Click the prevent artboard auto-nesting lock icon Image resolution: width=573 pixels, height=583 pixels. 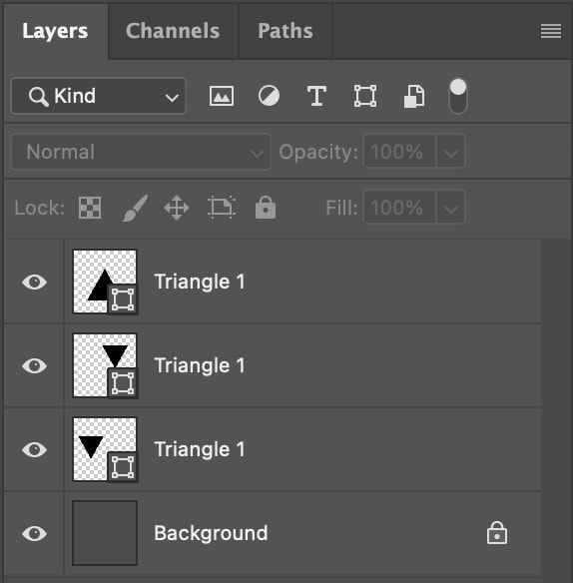pyautogui.click(x=222, y=207)
